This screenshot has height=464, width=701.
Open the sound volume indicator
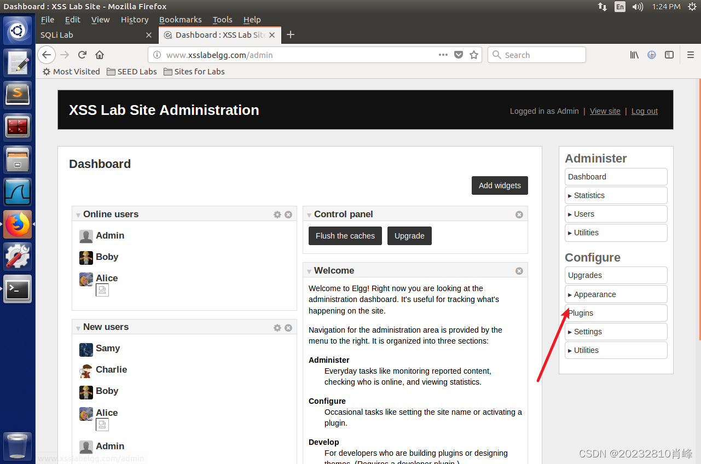(638, 7)
